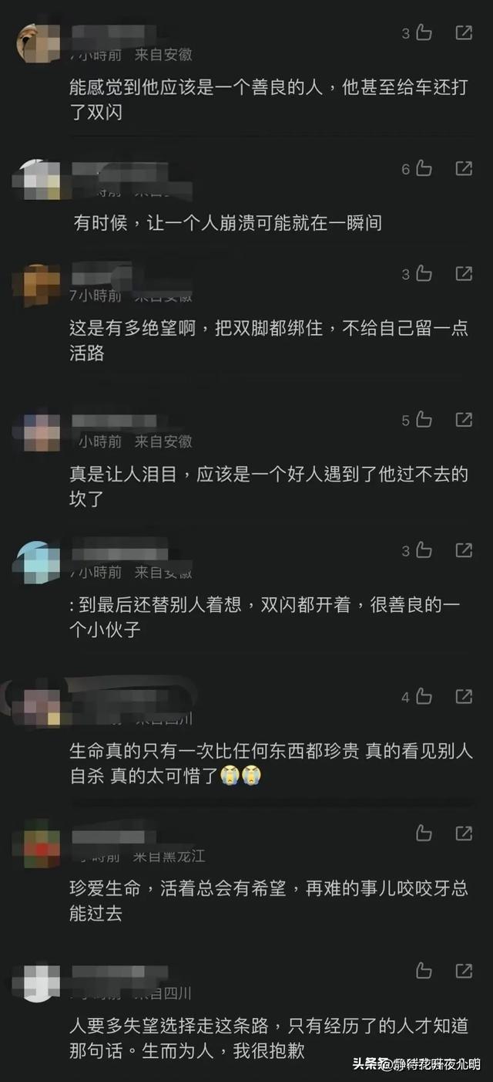Share the comment 活着总会有希望

tap(464, 833)
